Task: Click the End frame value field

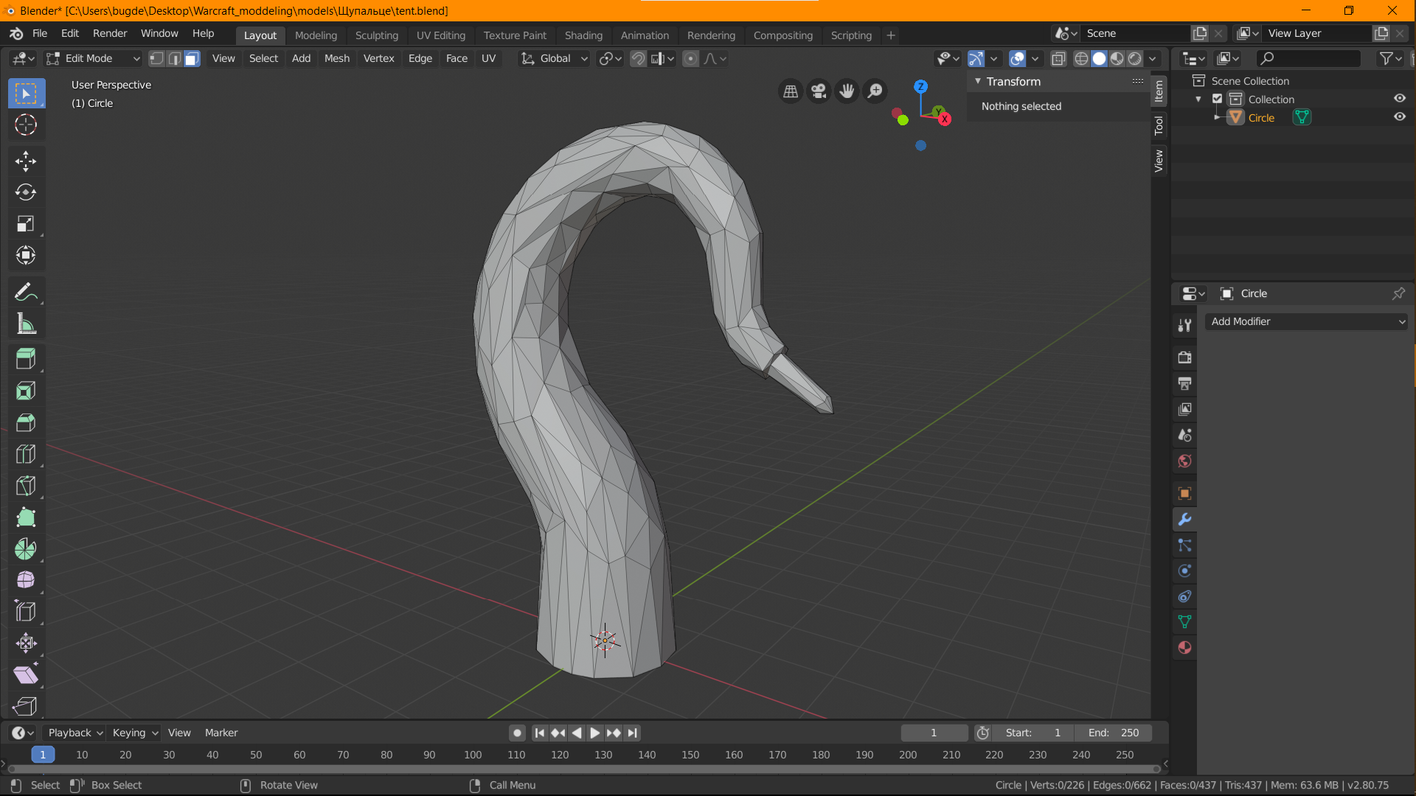Action: (x=1114, y=733)
